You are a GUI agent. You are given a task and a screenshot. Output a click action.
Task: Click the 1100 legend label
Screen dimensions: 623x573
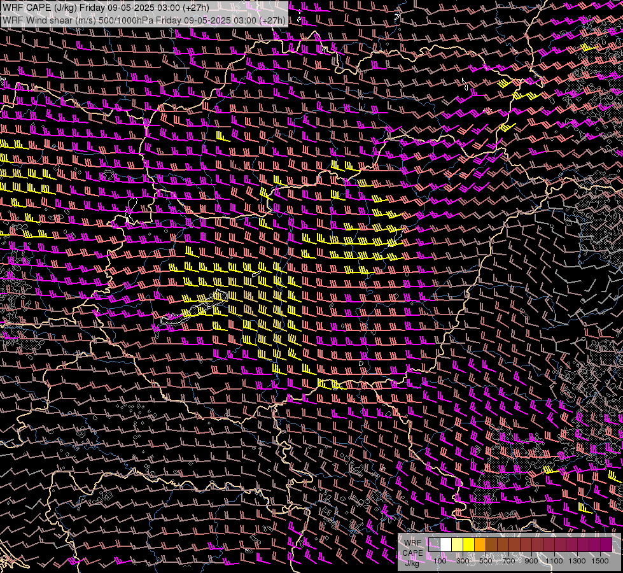click(x=554, y=561)
